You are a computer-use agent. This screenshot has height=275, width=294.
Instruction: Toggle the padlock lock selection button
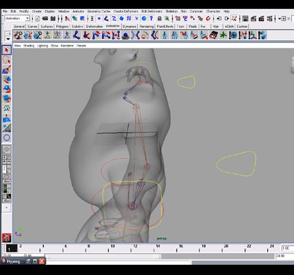(x=159, y=18)
